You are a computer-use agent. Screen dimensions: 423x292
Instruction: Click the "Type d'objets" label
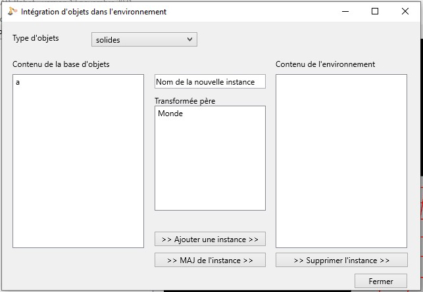[x=36, y=38]
